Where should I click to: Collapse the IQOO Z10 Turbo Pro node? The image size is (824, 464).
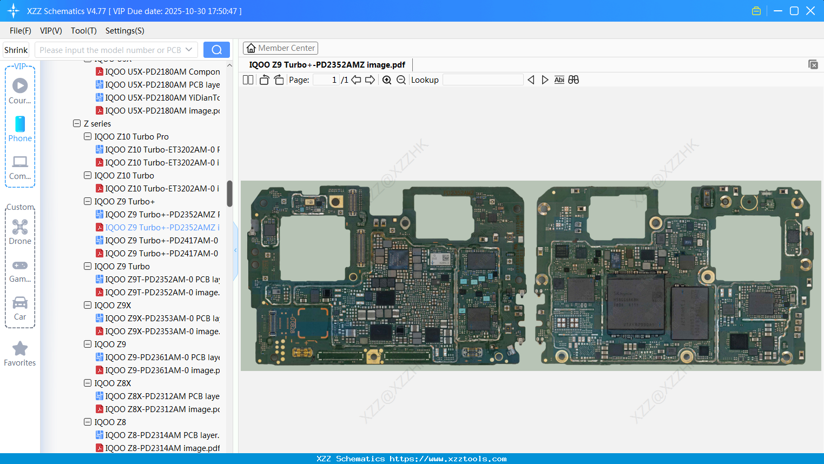88,136
